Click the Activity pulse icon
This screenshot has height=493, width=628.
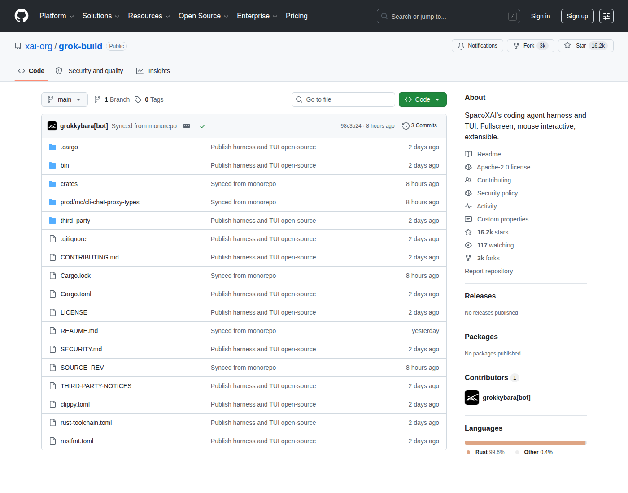[468, 206]
